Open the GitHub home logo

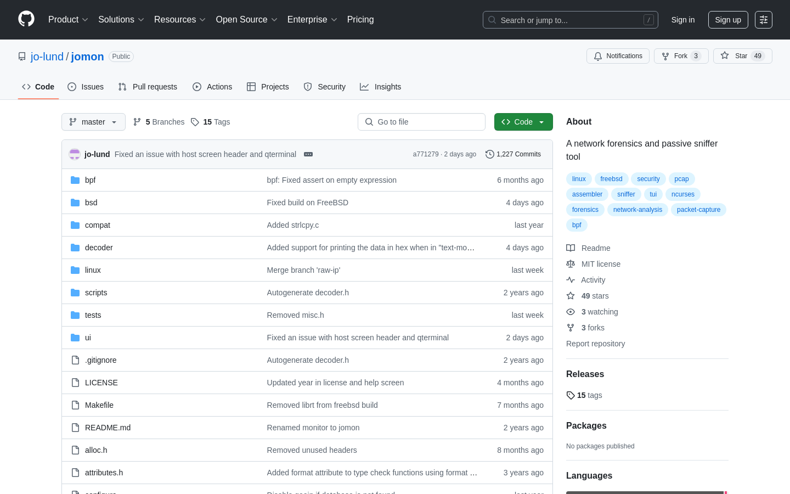pyautogui.click(x=26, y=19)
